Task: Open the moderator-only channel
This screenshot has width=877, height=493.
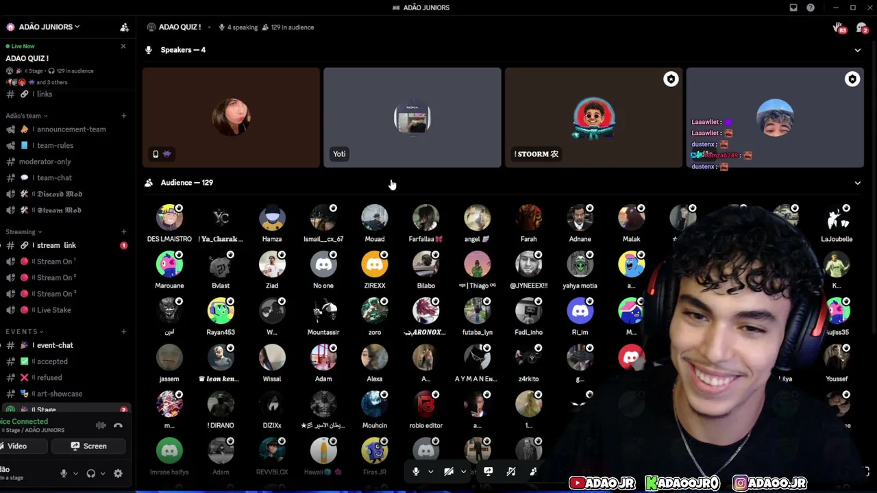Action: pyautogui.click(x=66, y=162)
